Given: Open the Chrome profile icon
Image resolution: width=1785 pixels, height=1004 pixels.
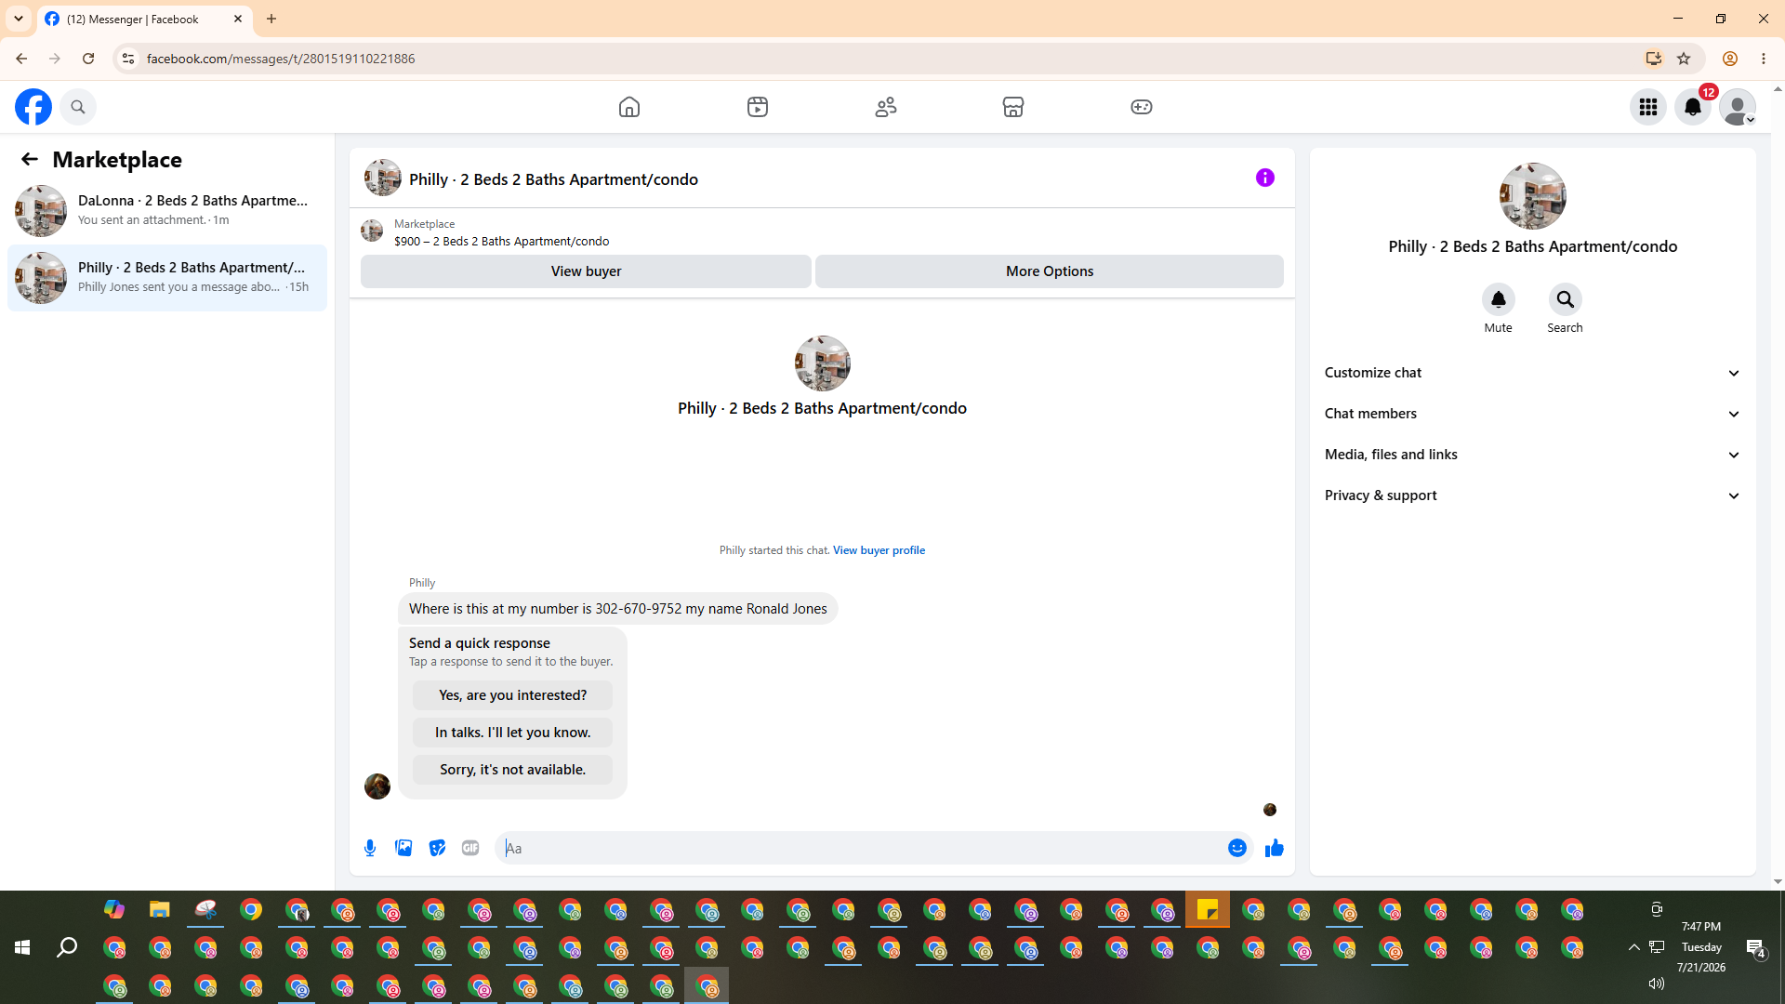Looking at the screenshot, I should (x=1730, y=59).
